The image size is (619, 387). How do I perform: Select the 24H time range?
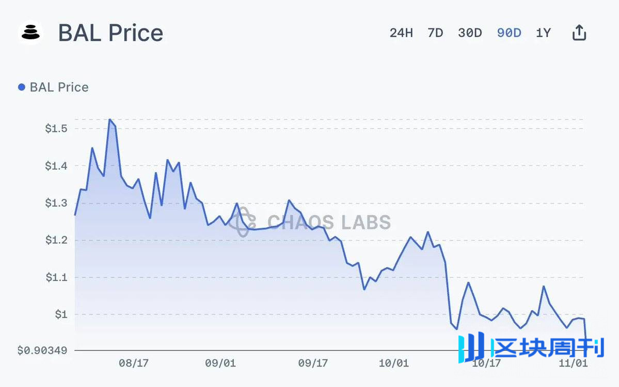click(x=402, y=32)
